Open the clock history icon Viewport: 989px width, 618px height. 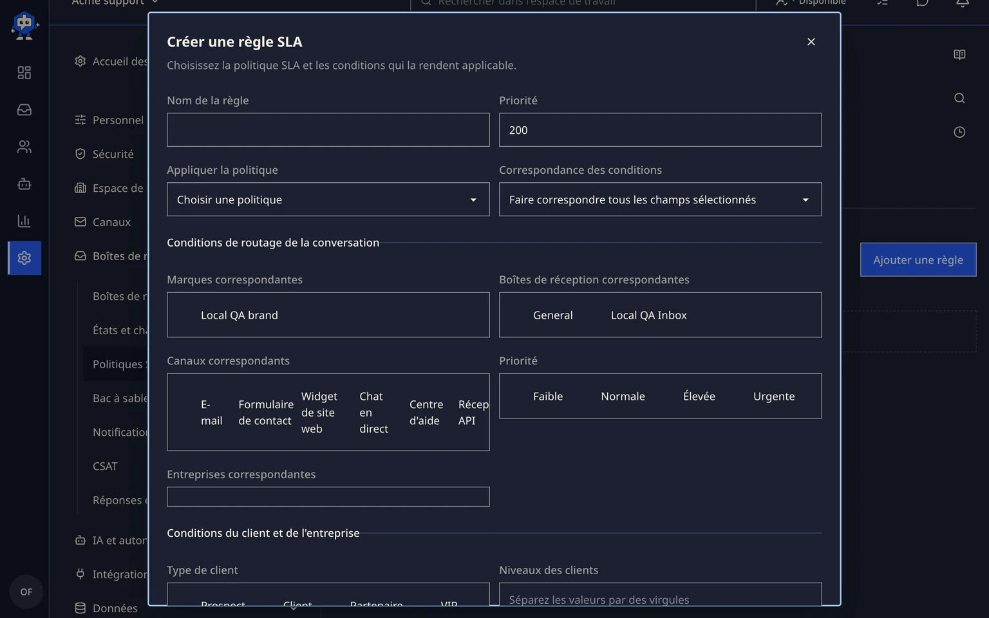(x=959, y=132)
